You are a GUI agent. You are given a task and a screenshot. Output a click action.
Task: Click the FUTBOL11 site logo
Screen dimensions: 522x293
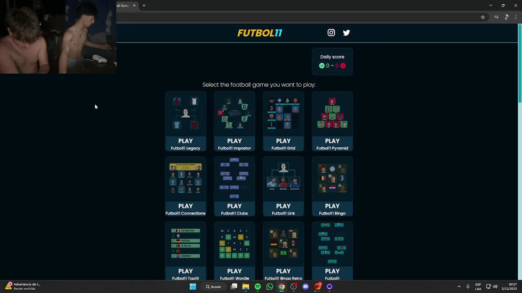point(260,33)
